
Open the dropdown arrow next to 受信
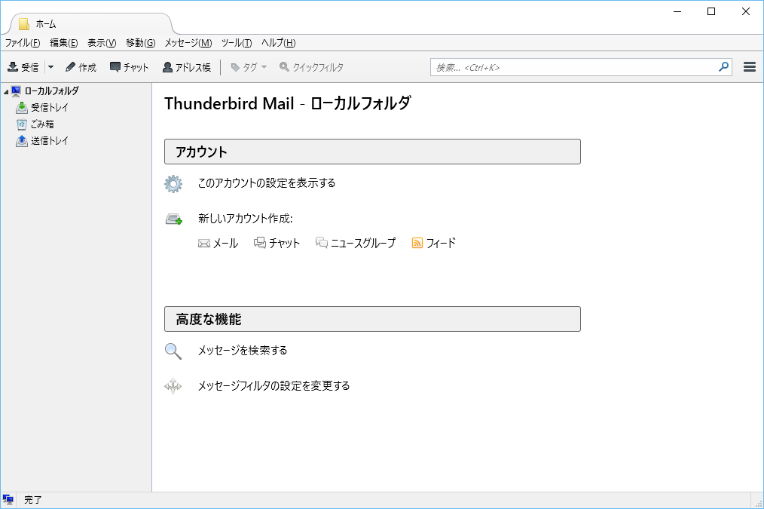[50, 67]
